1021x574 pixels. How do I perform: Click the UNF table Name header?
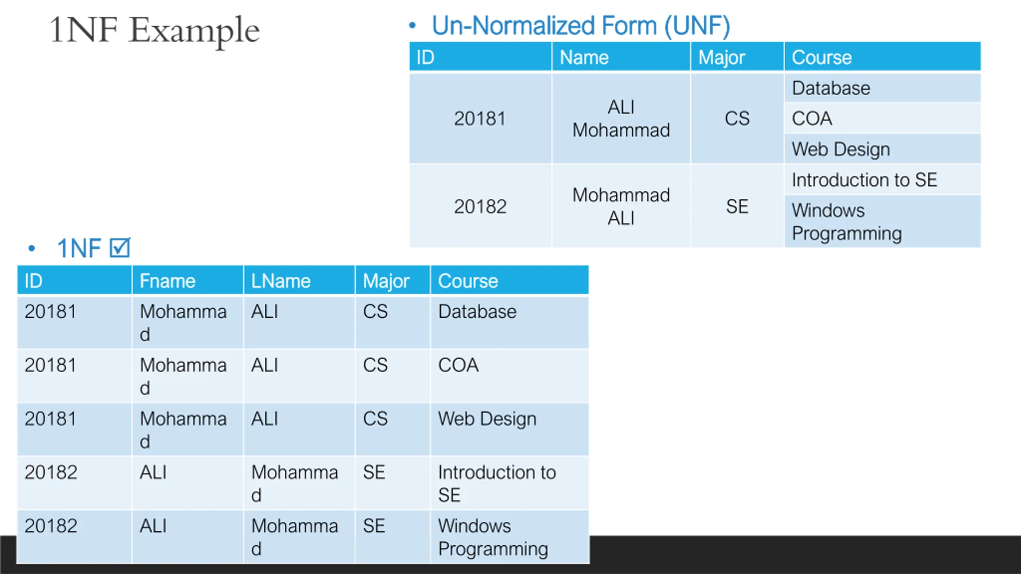621,57
